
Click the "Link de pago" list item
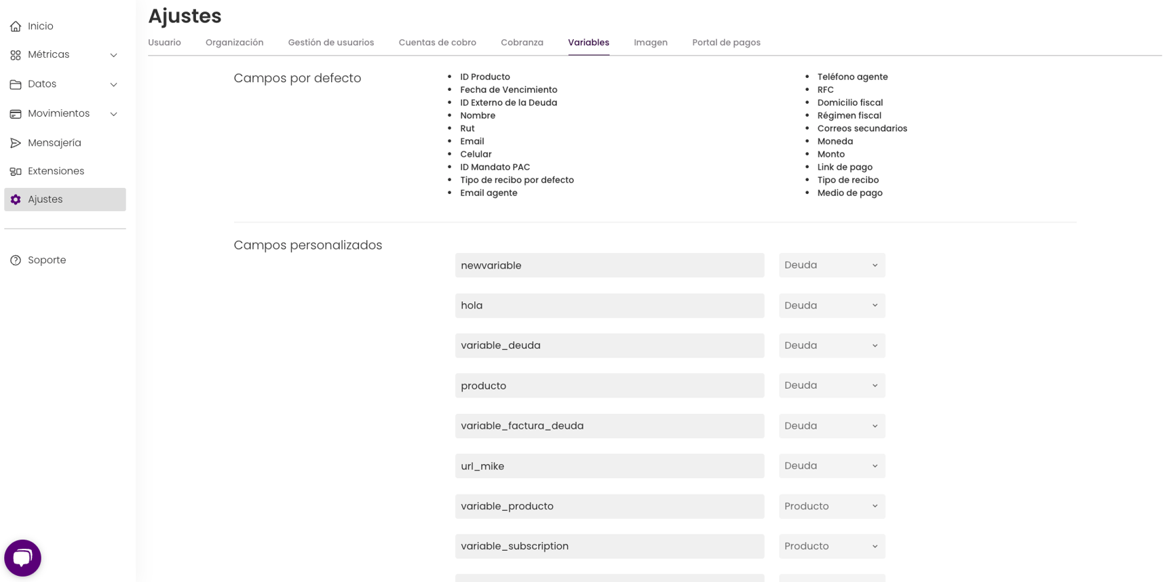coord(845,168)
